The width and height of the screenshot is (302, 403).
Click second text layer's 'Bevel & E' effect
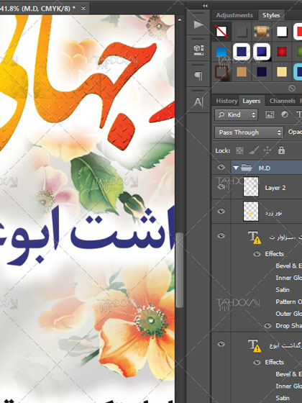(288, 374)
